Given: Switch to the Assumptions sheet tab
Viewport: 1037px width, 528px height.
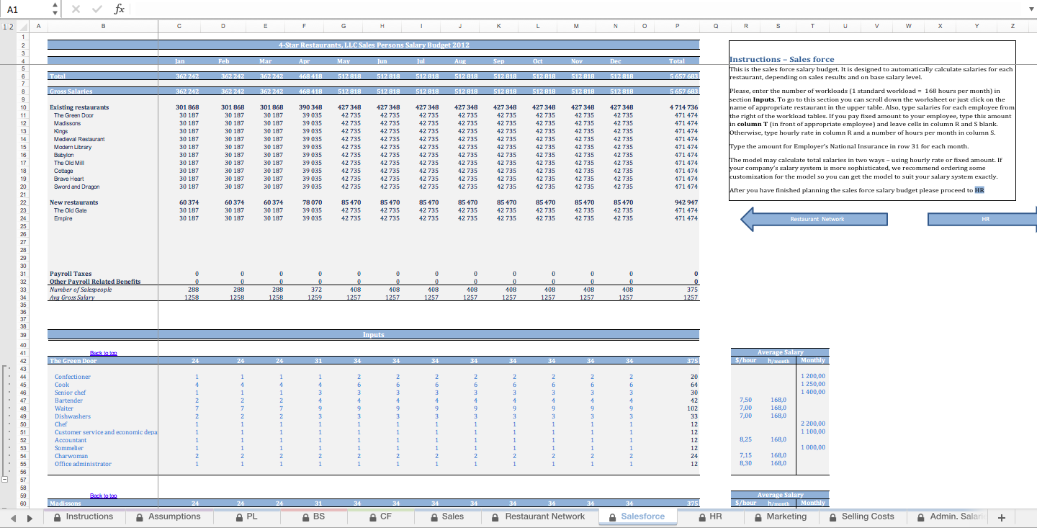Looking at the screenshot, I should [168, 516].
